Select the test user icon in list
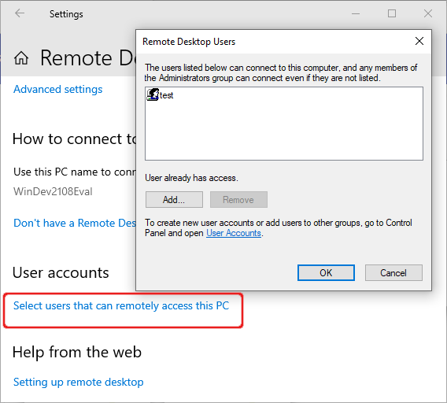This screenshot has width=447, height=403. (x=153, y=94)
